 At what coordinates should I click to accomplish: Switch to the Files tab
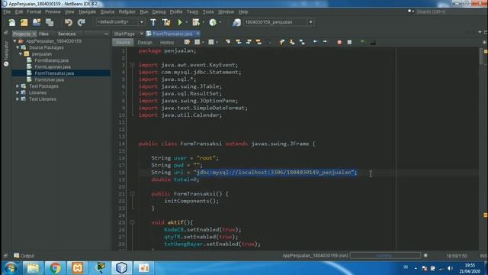tap(44, 34)
